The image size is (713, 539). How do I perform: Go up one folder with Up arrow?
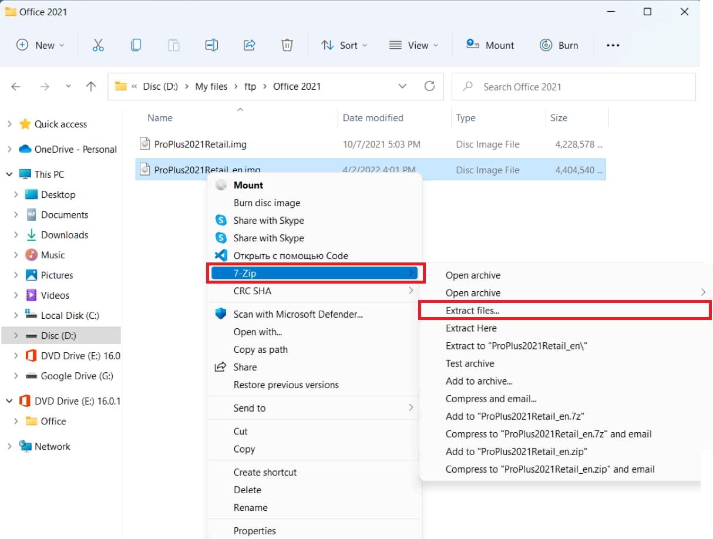[90, 86]
